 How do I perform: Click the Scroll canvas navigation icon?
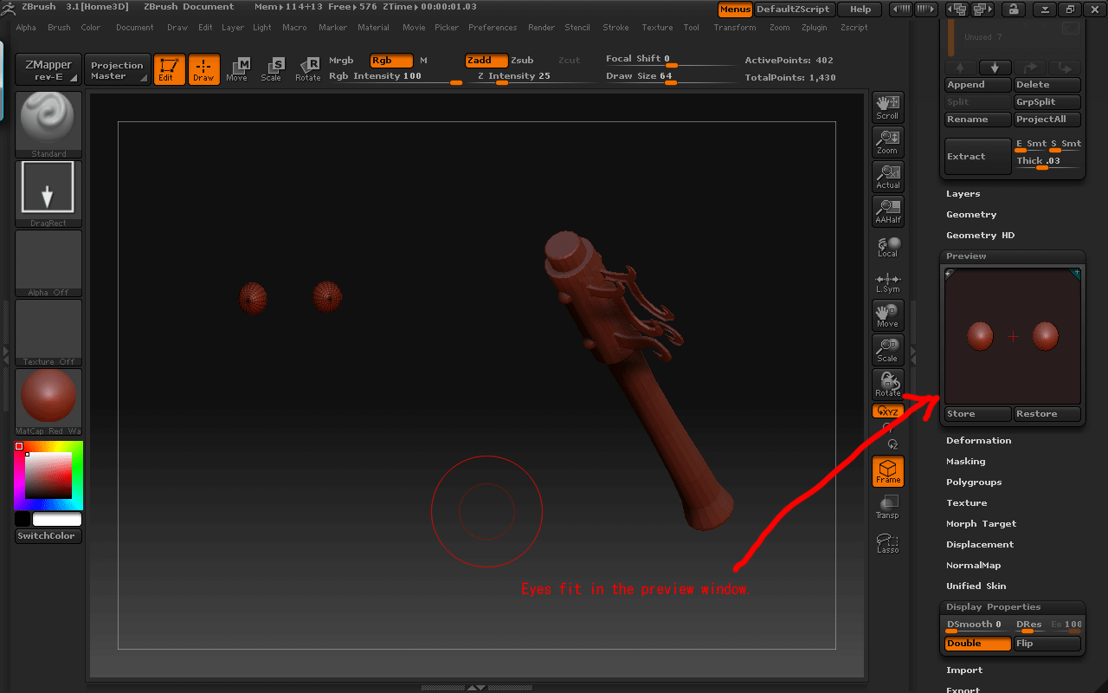click(887, 107)
